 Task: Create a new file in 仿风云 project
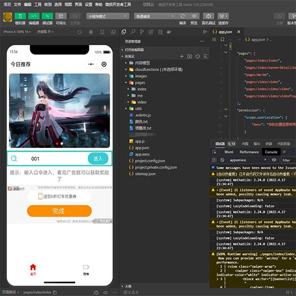pos(182,56)
